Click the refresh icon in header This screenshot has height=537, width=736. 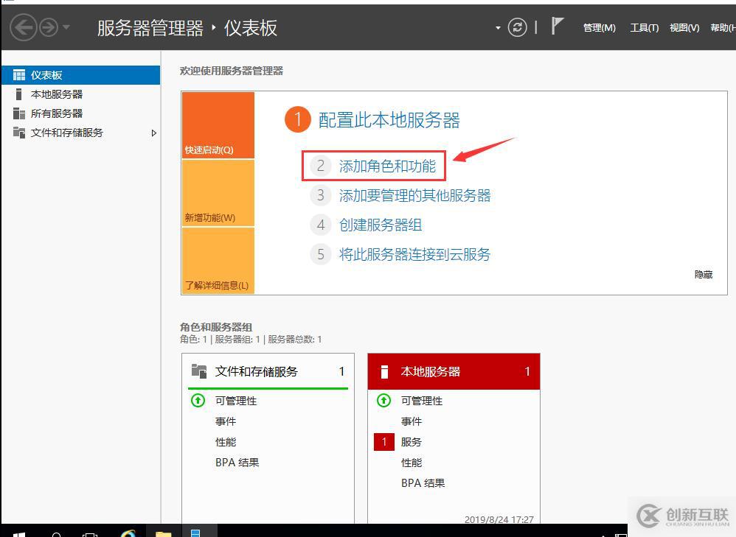(x=517, y=27)
